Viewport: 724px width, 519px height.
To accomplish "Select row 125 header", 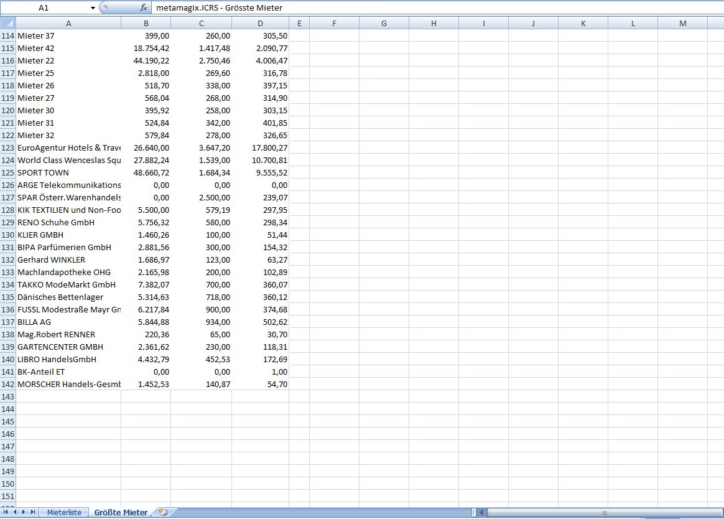I will (8, 172).
